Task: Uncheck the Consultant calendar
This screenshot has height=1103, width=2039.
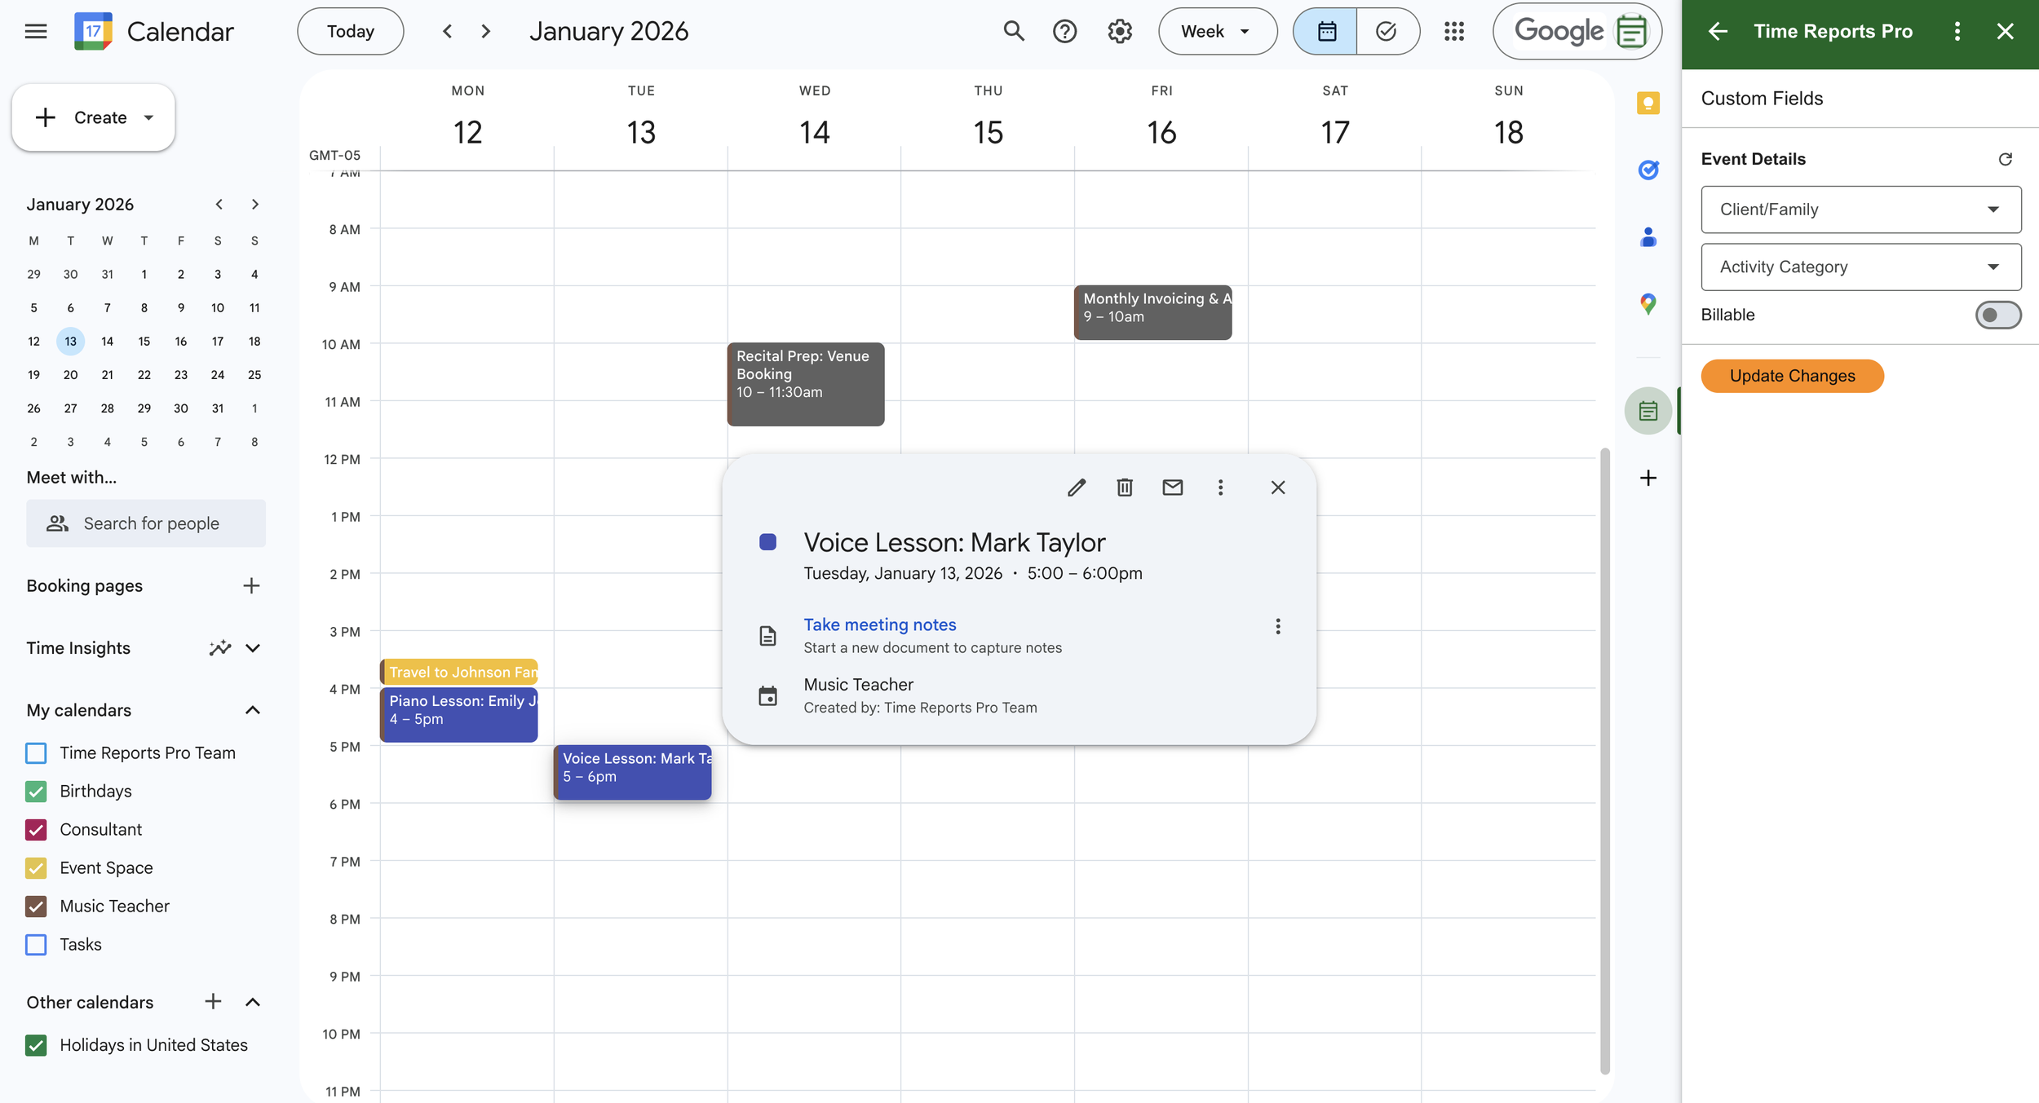Action: [x=36, y=829]
